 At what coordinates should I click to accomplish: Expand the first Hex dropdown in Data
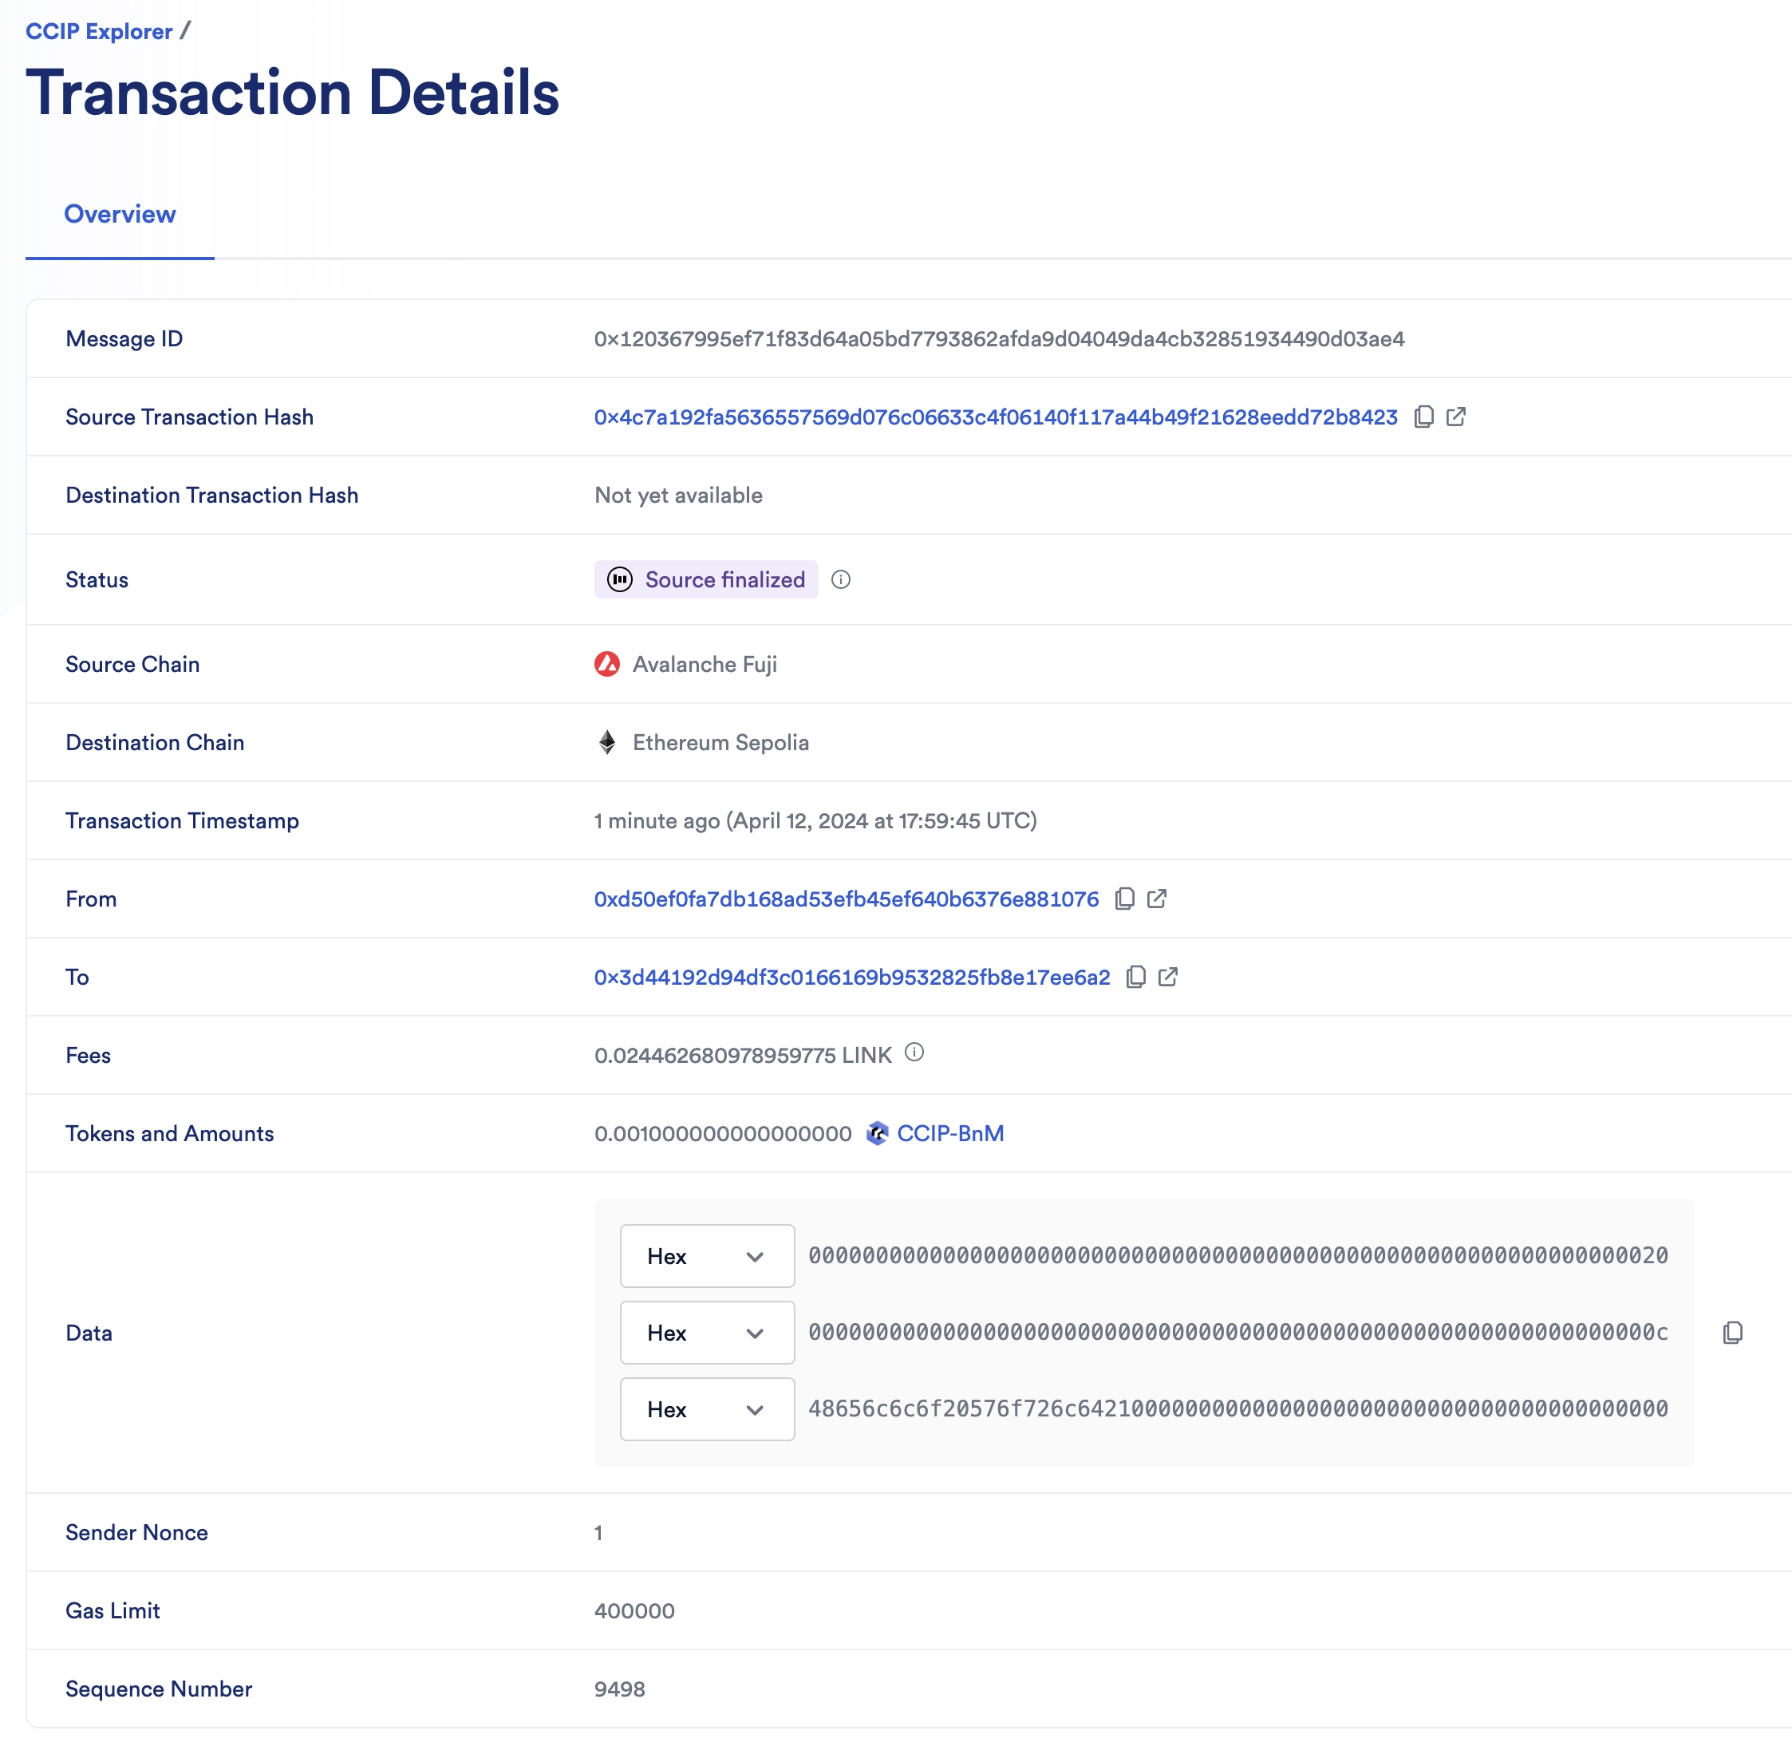pos(703,1254)
